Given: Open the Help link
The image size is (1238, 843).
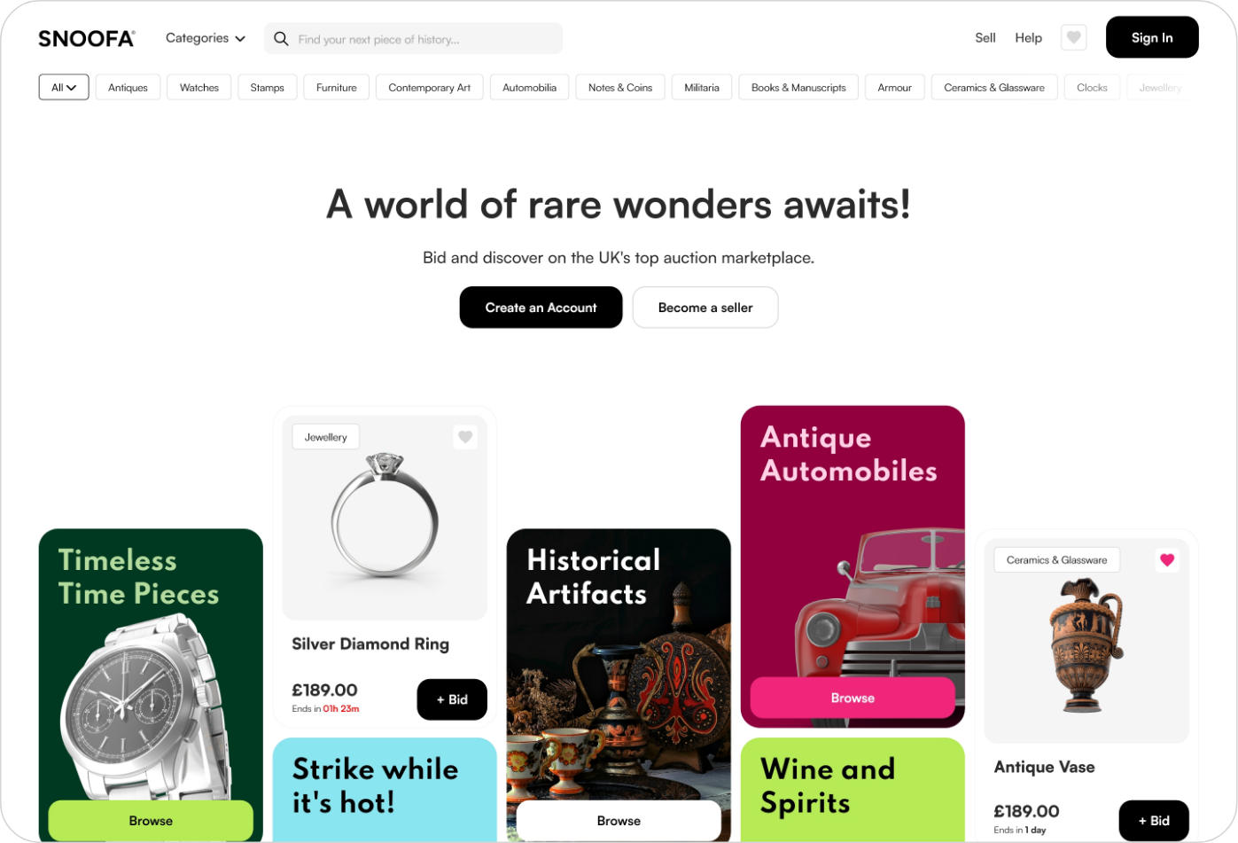Looking at the screenshot, I should pos(1029,38).
